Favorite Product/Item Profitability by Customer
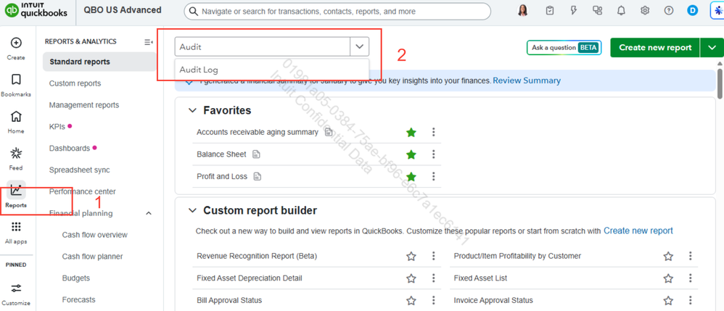This screenshot has width=724, height=311. (668, 256)
